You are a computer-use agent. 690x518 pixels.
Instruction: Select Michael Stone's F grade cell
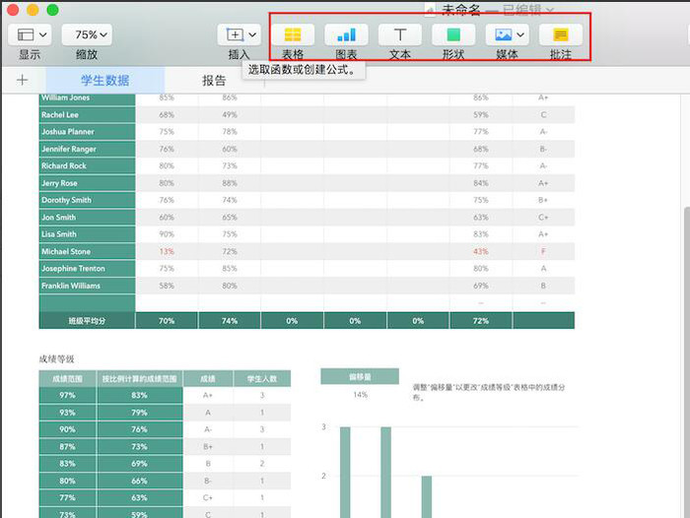tap(543, 251)
